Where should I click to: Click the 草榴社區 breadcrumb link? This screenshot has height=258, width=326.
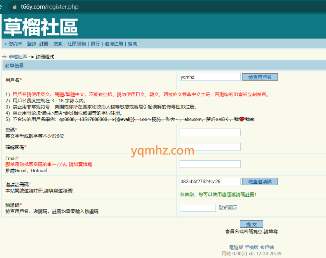tap(18, 57)
